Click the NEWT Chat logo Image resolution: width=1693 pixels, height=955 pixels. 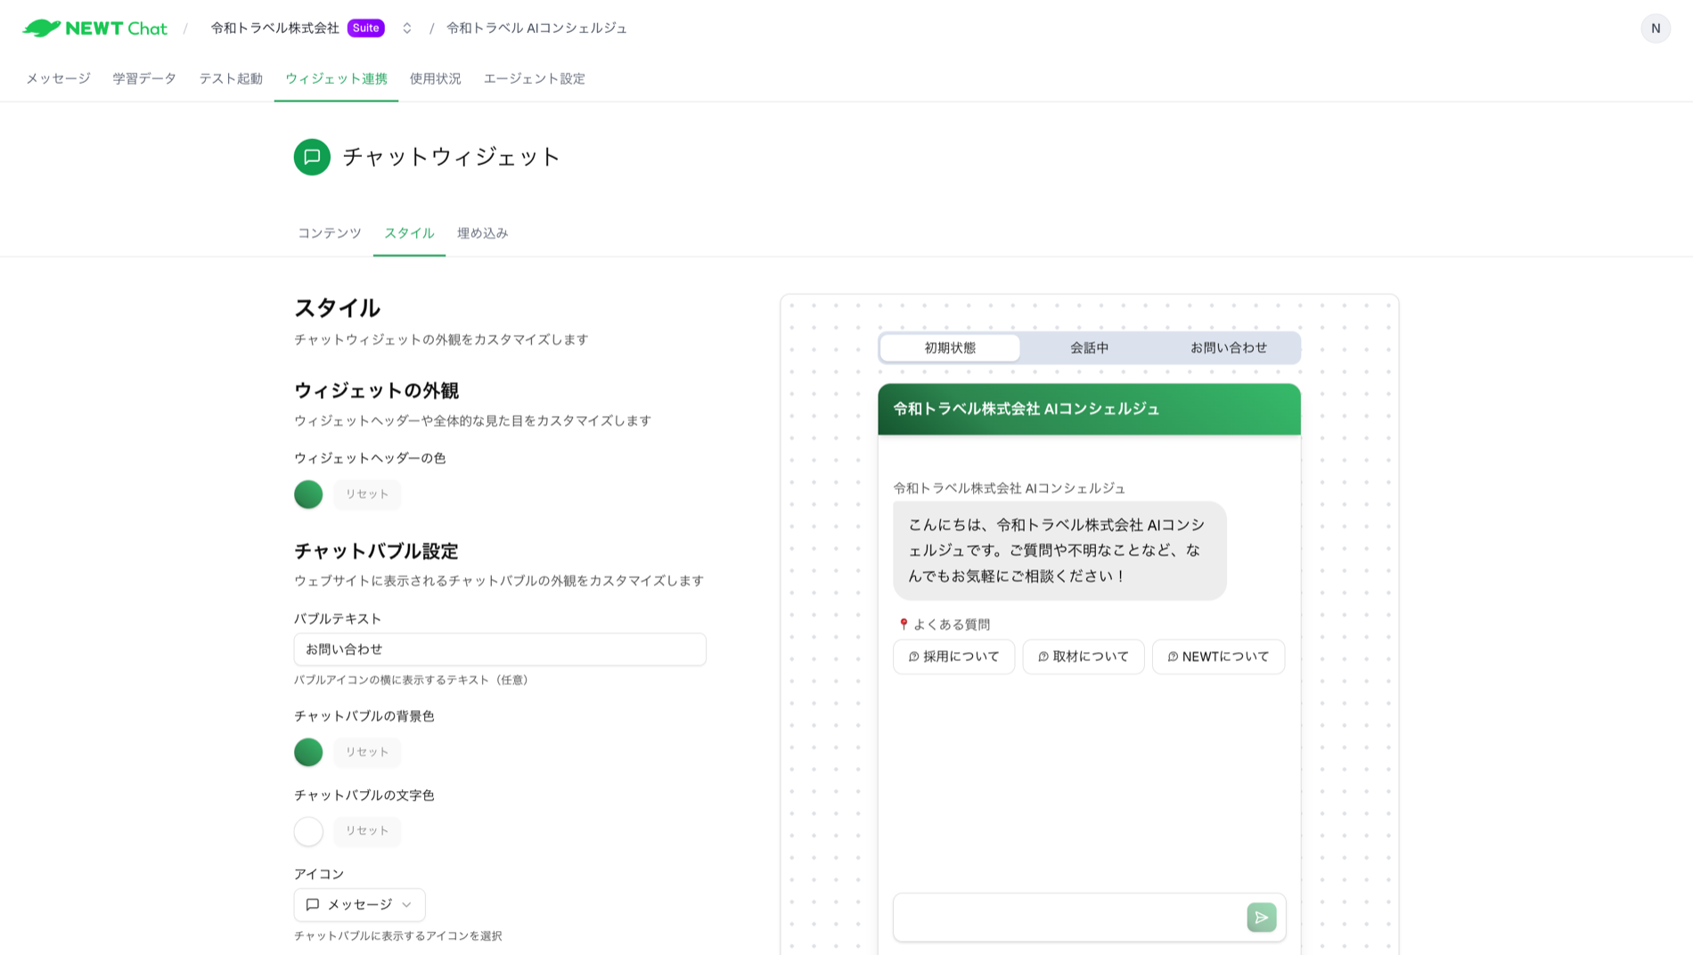[95, 28]
